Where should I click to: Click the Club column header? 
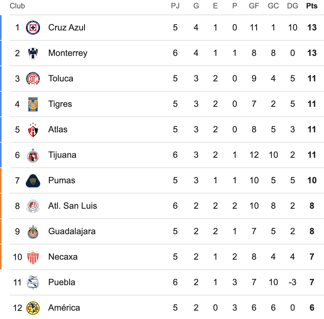coord(17,6)
